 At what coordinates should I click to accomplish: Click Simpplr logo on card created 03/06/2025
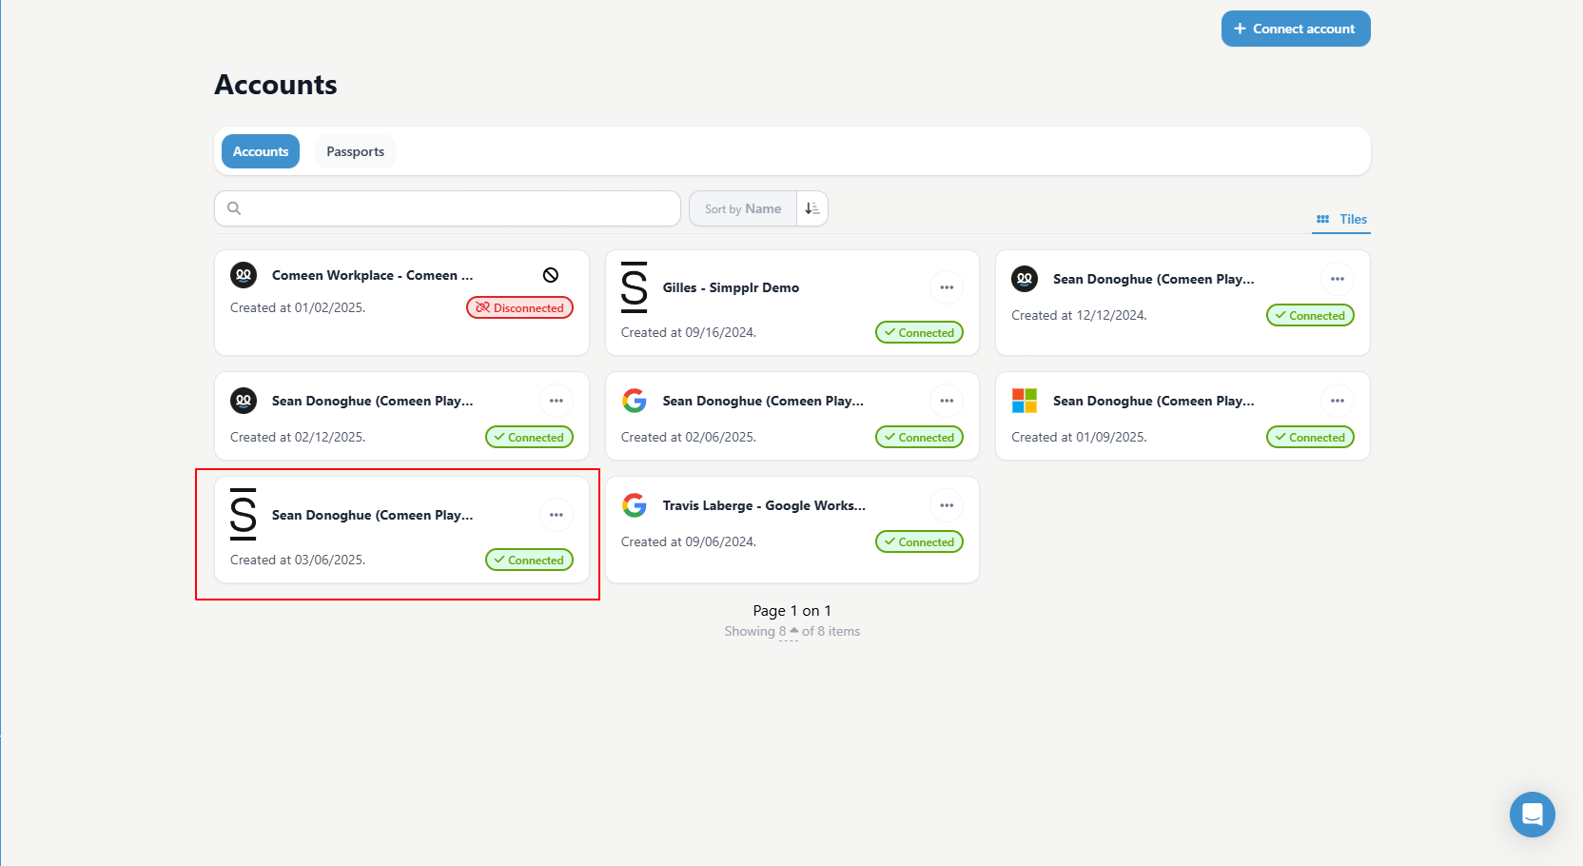244,515
